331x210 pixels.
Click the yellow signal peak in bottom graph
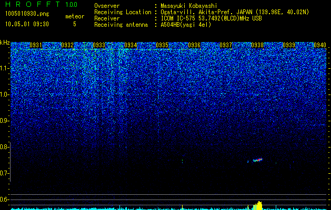pos(258,206)
